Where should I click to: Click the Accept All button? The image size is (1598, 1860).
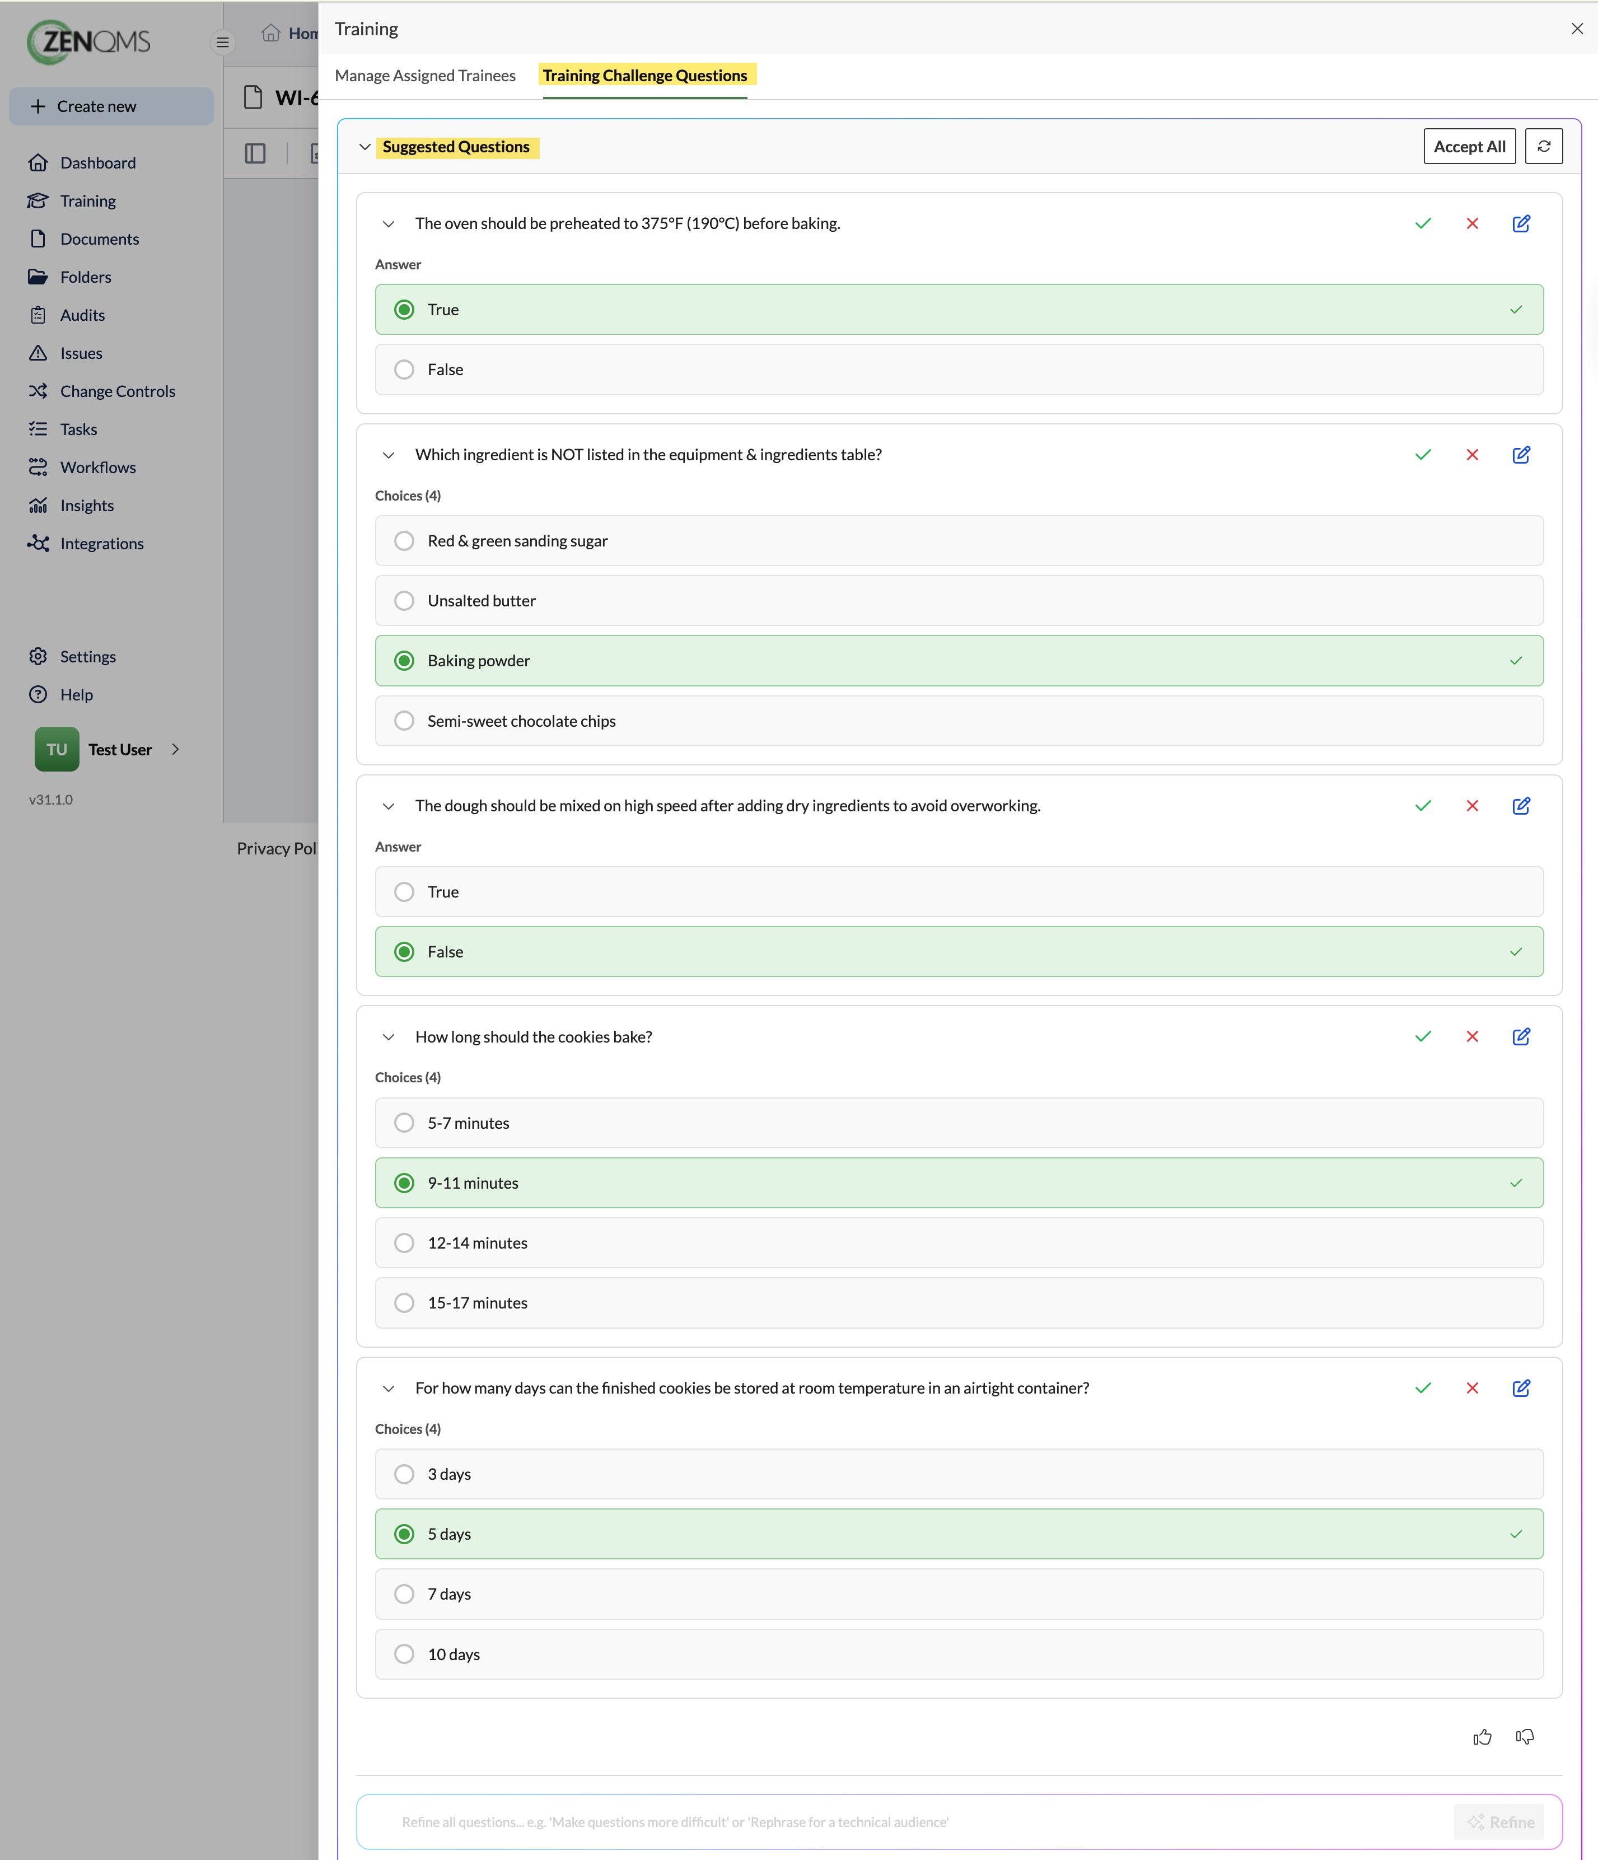pos(1470,146)
